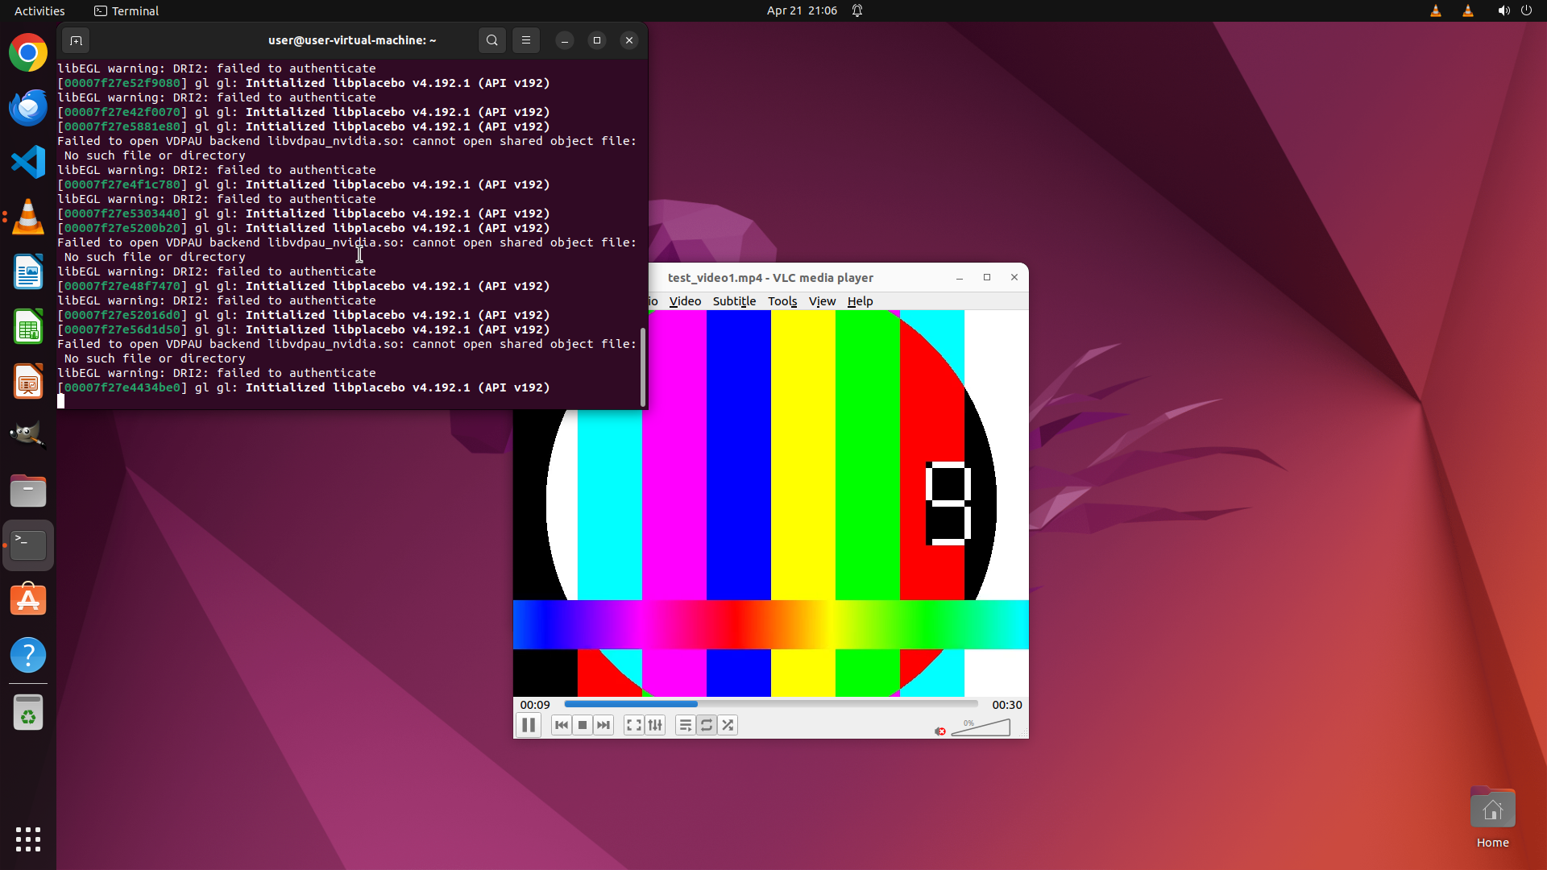The width and height of the screenshot is (1547, 870).
Task: Open the terminal hamburger menu
Action: point(526,40)
